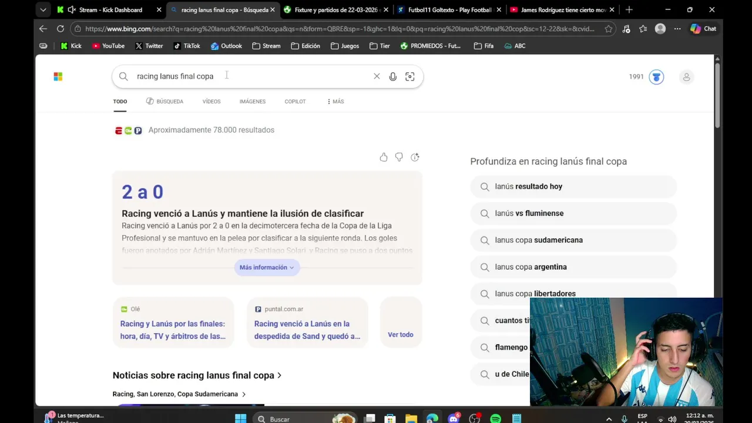Expand the Stream bookmarks folder
The width and height of the screenshot is (752, 423).
tap(266, 46)
